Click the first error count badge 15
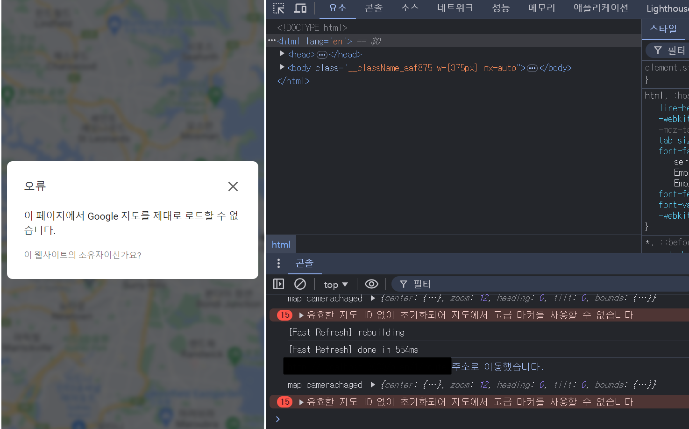 [x=284, y=315]
